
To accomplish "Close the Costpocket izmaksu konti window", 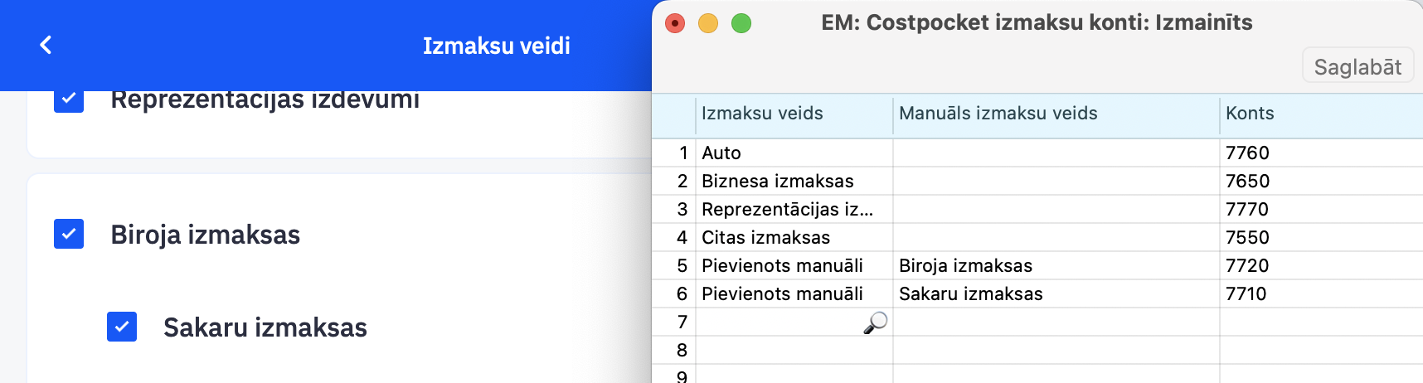I will (675, 23).
